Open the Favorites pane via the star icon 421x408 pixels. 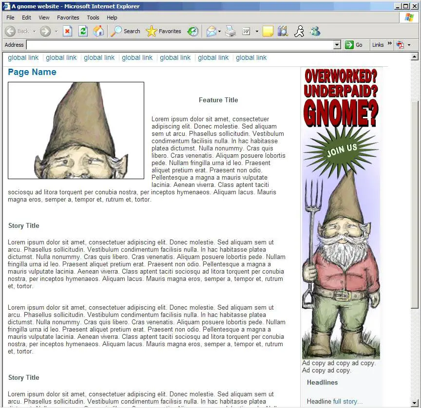(164, 31)
